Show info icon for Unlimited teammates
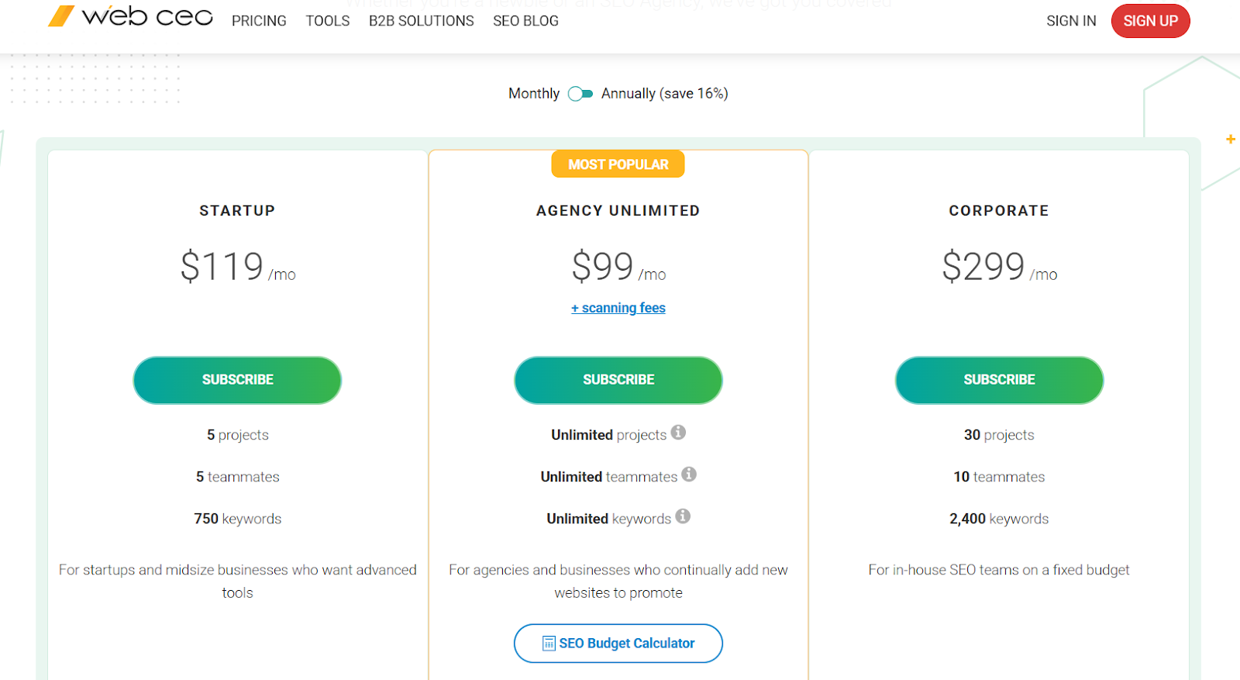 click(x=689, y=475)
